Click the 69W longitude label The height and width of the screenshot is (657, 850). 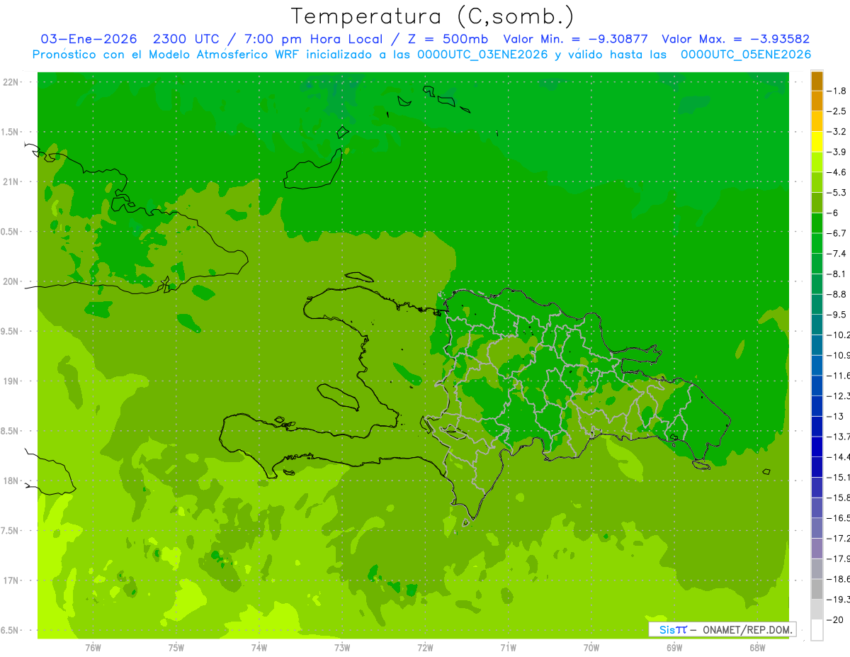pyautogui.click(x=674, y=647)
